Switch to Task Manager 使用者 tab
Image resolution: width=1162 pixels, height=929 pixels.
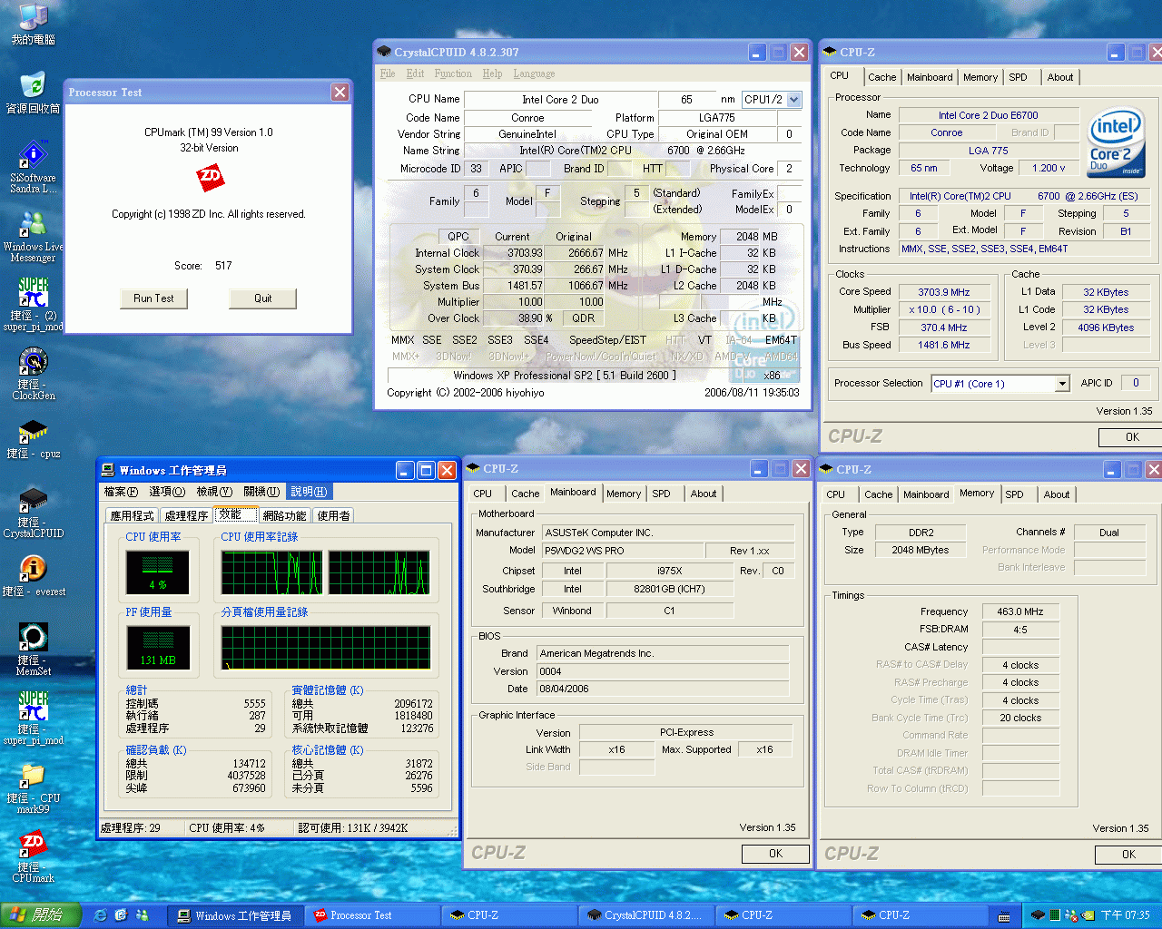click(x=333, y=515)
